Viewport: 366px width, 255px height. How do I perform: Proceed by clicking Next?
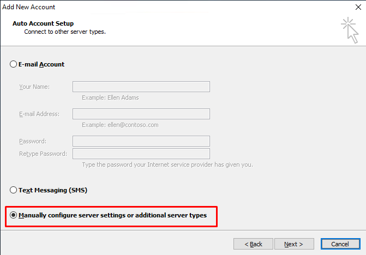(x=294, y=244)
